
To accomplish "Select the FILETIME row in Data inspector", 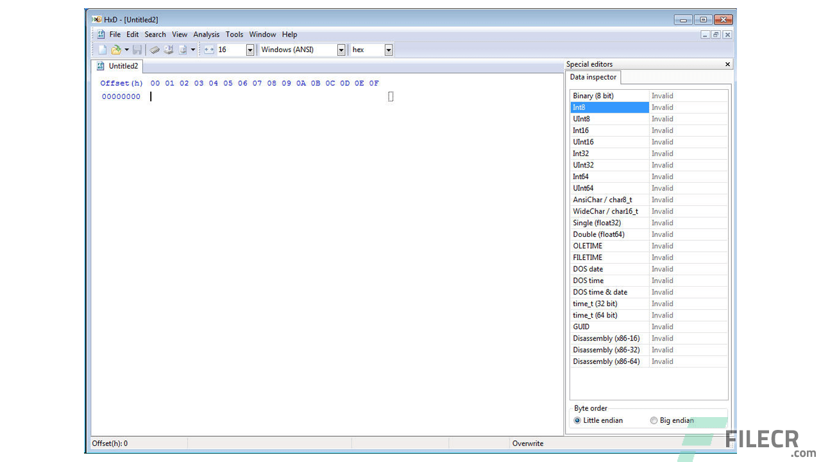I will [x=609, y=257].
